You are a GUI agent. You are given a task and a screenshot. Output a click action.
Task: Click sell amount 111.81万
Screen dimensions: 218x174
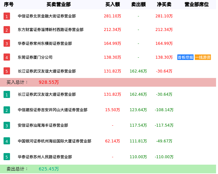pyautogui.click(x=138, y=141)
